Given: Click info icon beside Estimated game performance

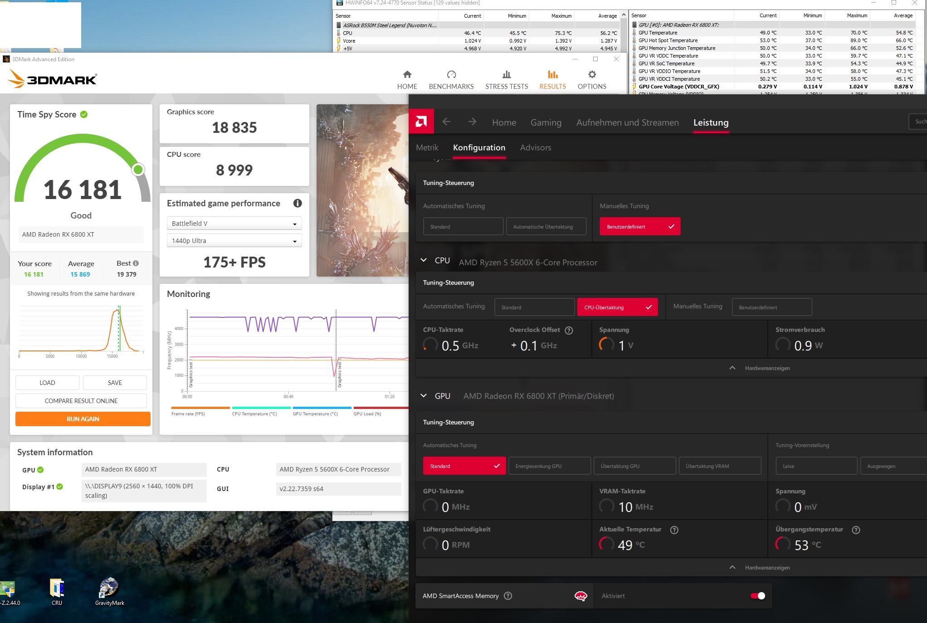Looking at the screenshot, I should click(298, 203).
